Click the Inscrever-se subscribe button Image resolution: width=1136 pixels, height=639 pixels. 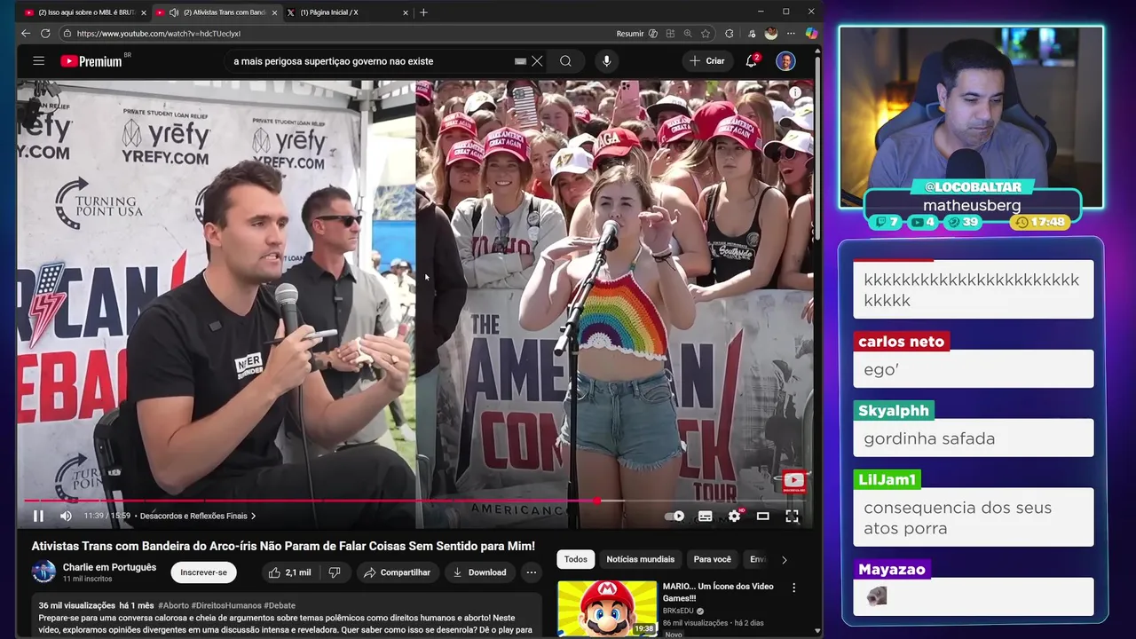[203, 572]
